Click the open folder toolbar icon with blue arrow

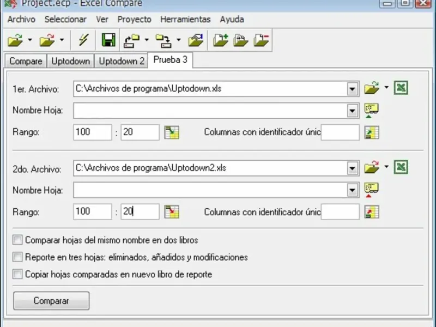tap(196, 40)
